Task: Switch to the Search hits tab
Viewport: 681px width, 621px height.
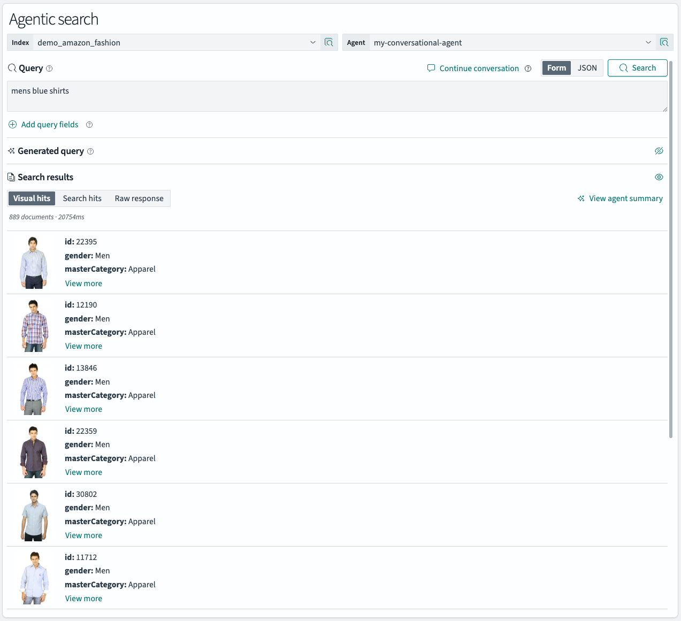Action: [x=82, y=198]
